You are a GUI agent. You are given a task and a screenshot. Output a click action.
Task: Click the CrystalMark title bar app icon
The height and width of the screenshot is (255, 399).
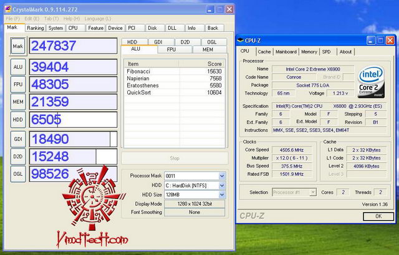click(8, 9)
